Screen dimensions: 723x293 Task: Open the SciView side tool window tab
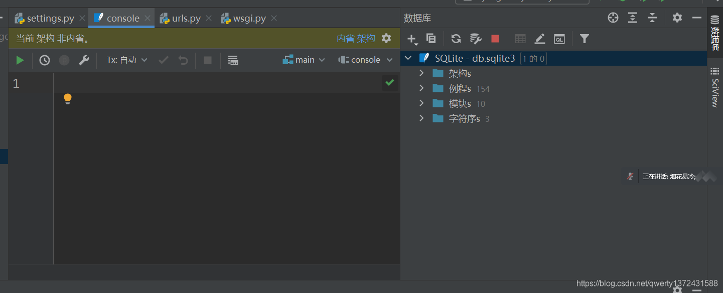pos(715,87)
